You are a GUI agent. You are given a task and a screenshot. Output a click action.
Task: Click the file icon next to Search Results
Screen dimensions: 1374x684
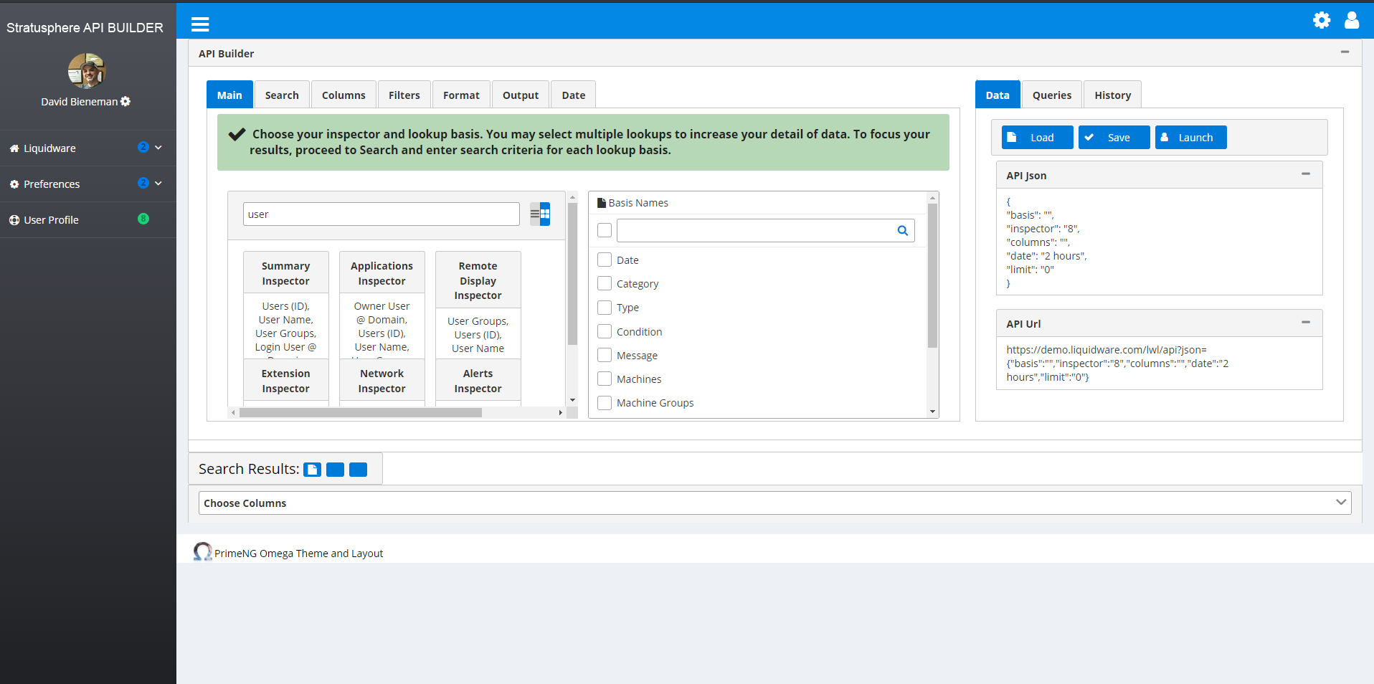click(x=312, y=470)
